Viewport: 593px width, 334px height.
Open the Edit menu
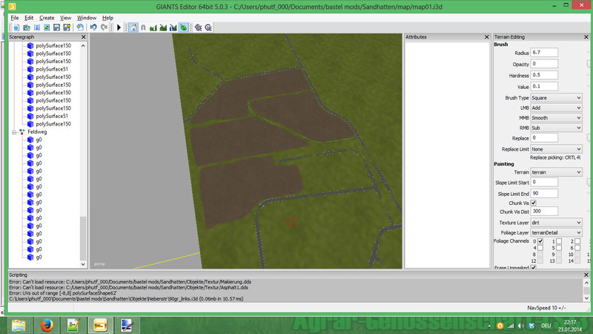click(x=29, y=18)
